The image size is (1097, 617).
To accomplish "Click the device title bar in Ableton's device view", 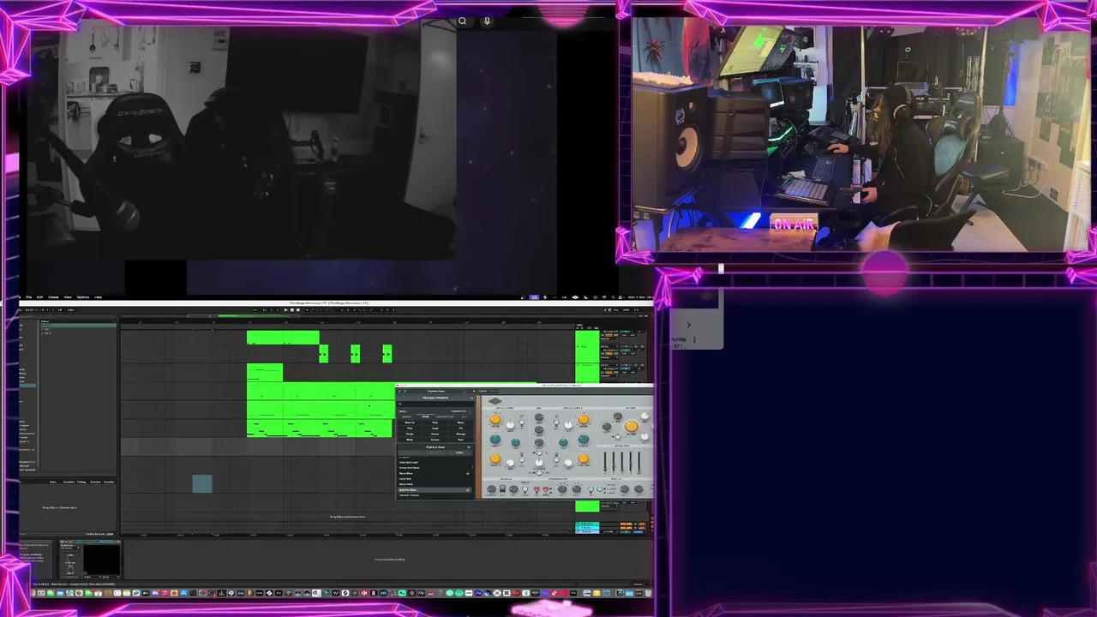I will pos(90,542).
